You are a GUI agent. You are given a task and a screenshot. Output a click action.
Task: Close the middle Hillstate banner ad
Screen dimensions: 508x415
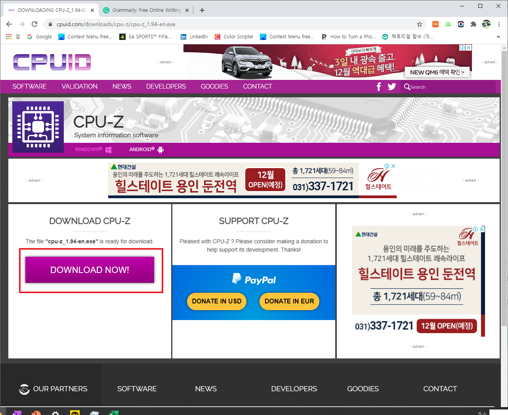click(x=393, y=166)
